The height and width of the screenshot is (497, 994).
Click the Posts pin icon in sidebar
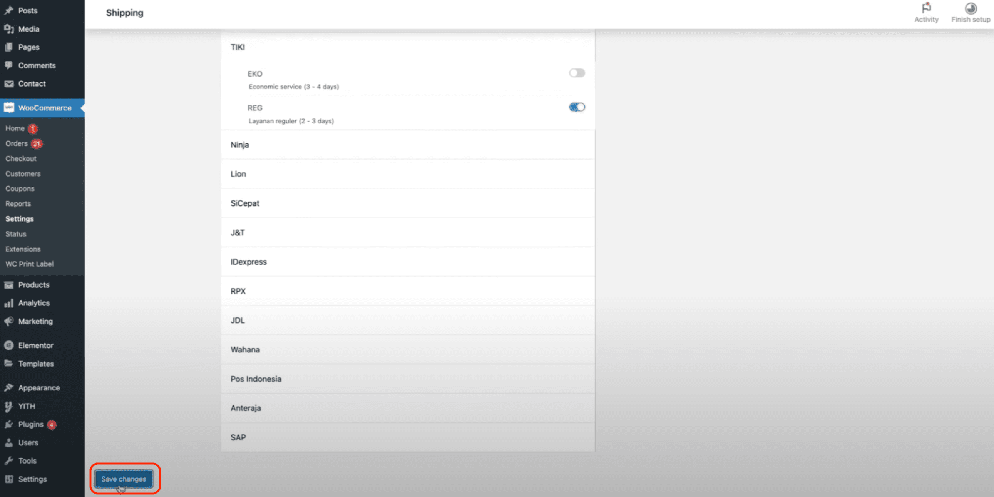[9, 10]
